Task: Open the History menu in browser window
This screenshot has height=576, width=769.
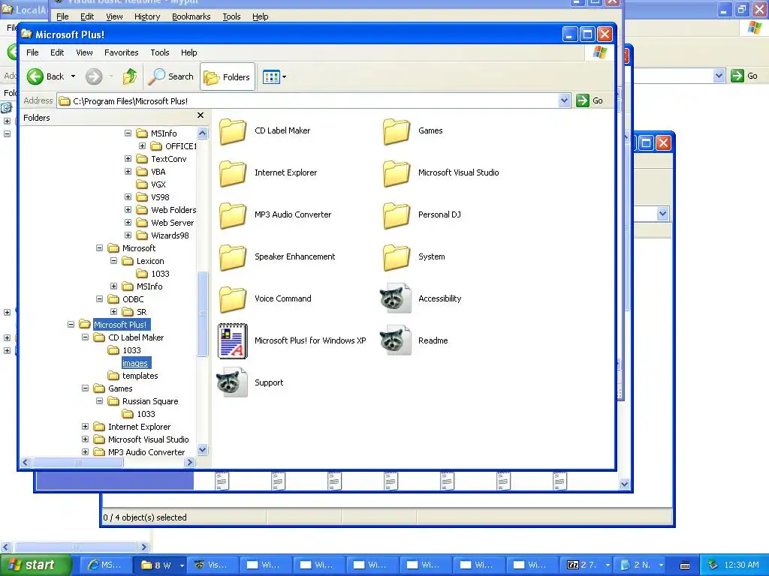Action: pos(147,16)
